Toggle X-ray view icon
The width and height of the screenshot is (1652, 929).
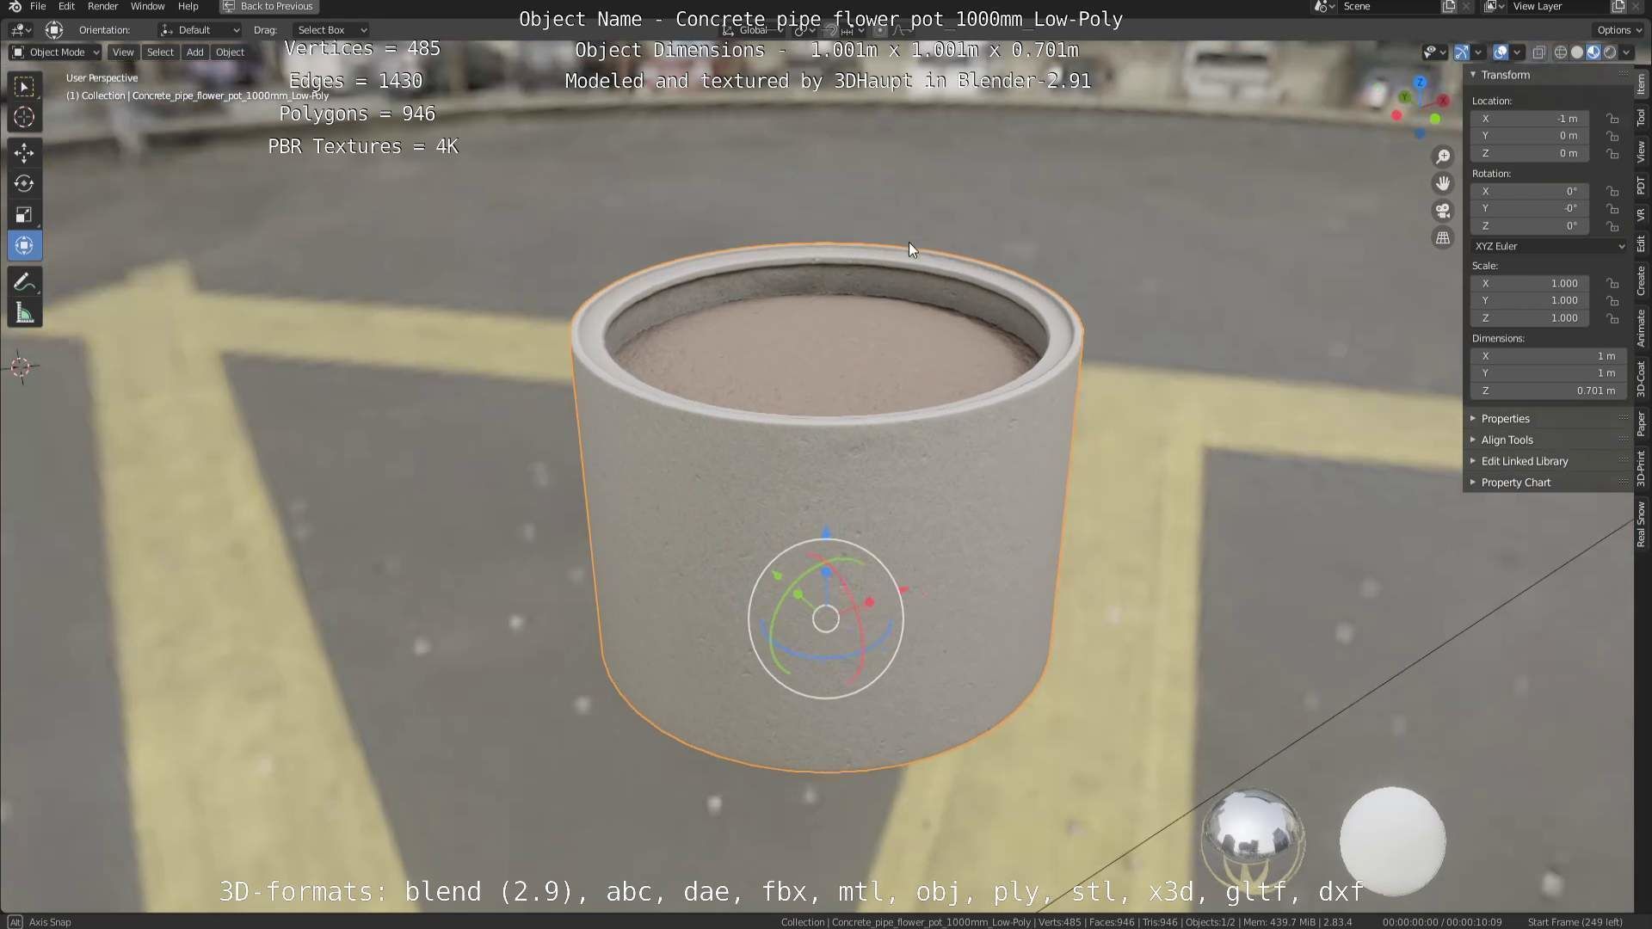point(1539,52)
